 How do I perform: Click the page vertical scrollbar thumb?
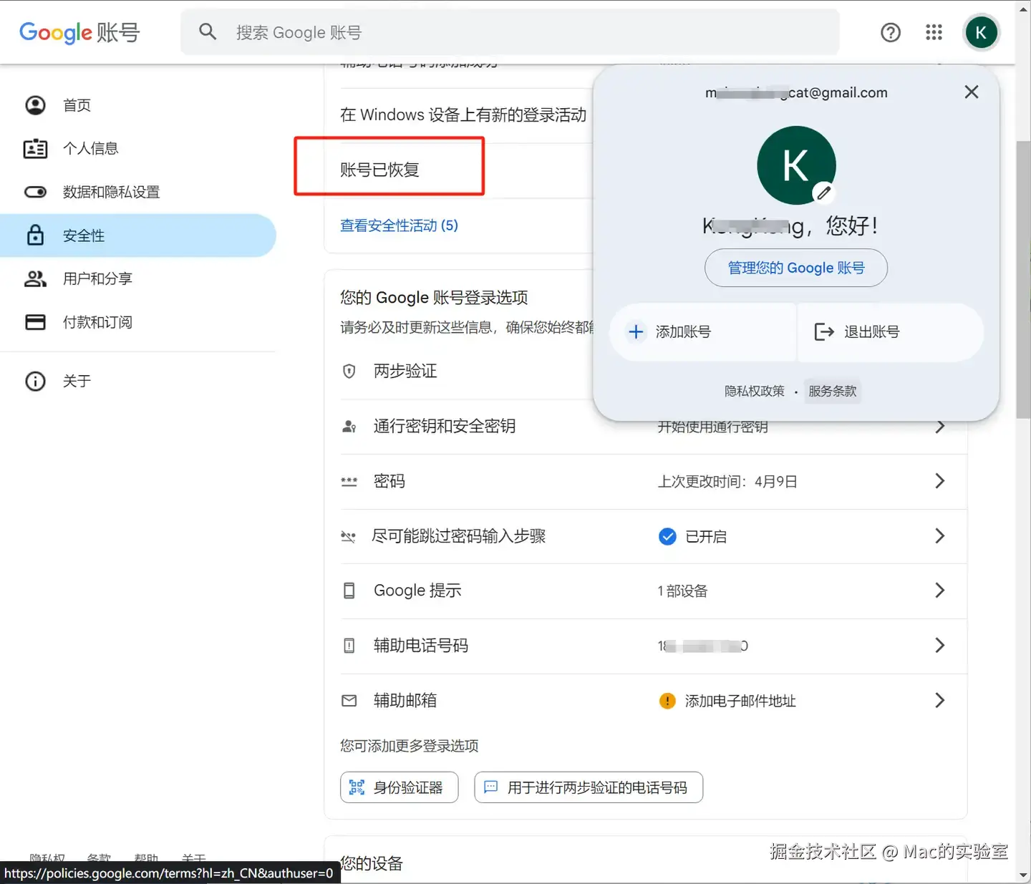(1023, 279)
